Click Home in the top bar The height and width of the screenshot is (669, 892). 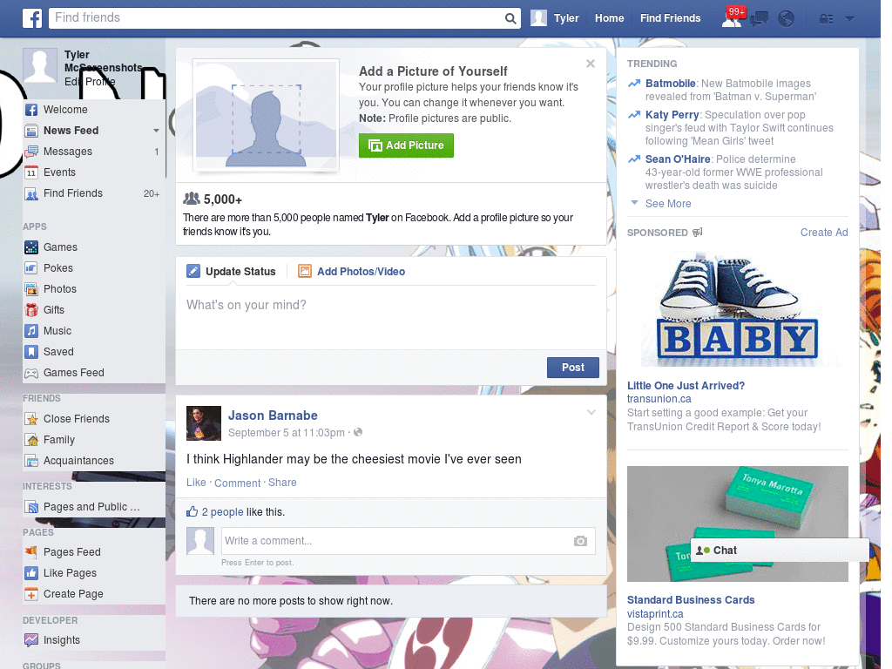[609, 18]
